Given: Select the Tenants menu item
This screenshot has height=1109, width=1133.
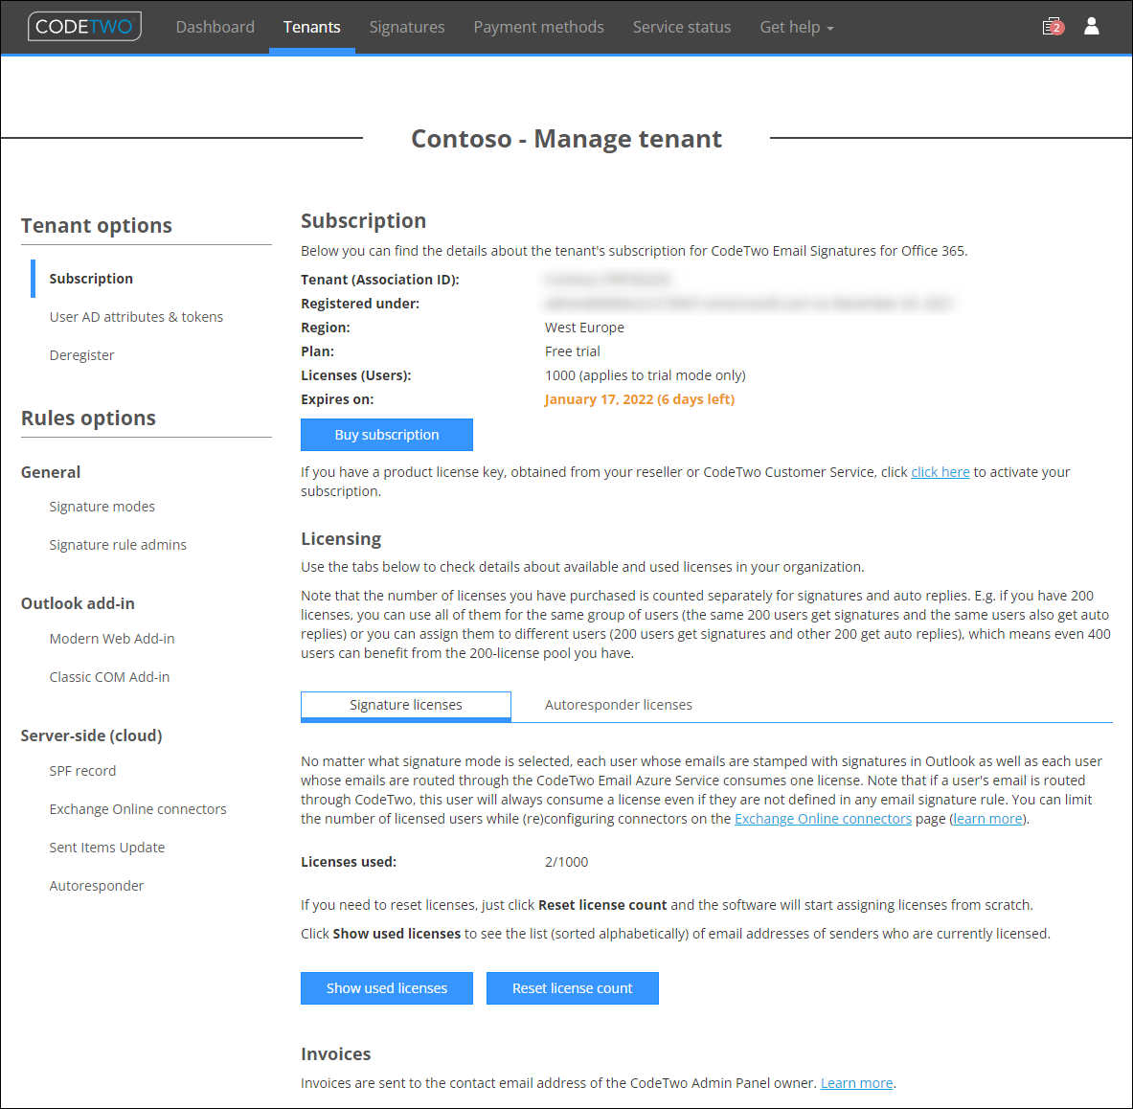Looking at the screenshot, I should pyautogui.click(x=311, y=28).
